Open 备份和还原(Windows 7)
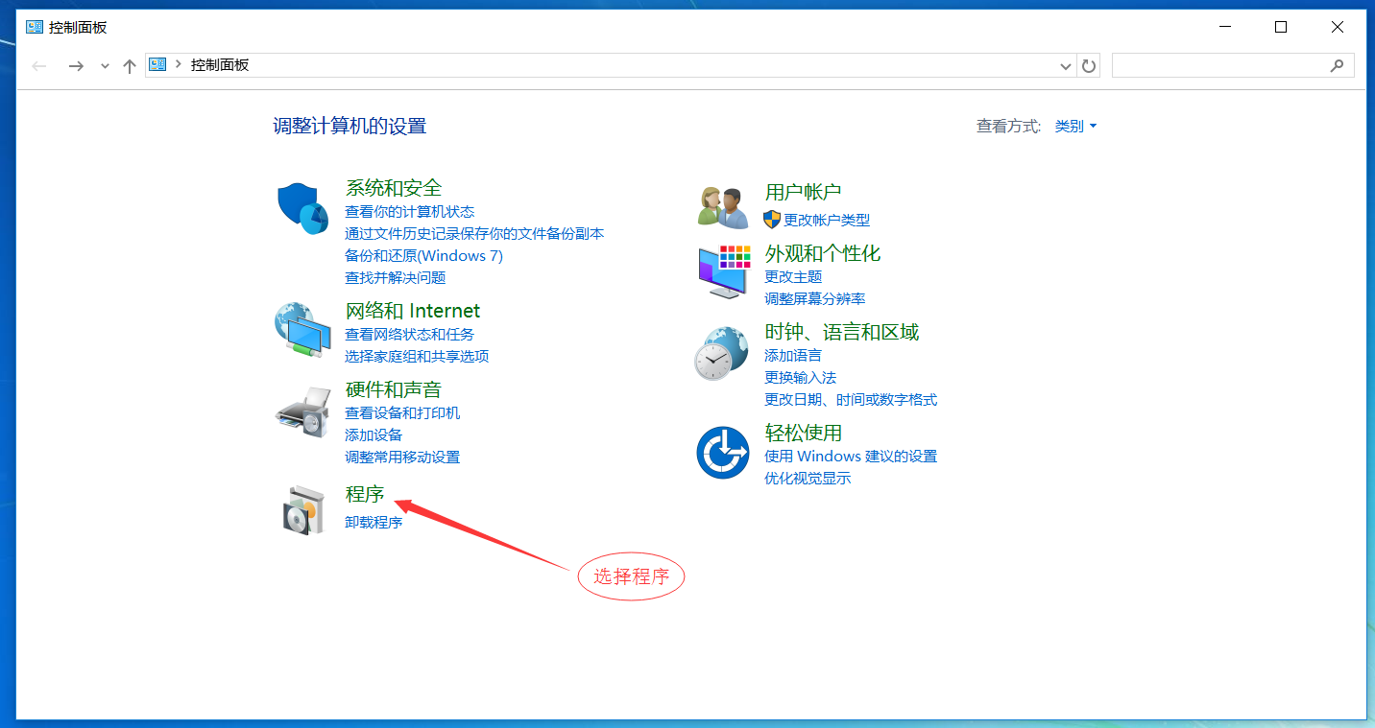This screenshot has height=728, width=1375. (x=423, y=255)
